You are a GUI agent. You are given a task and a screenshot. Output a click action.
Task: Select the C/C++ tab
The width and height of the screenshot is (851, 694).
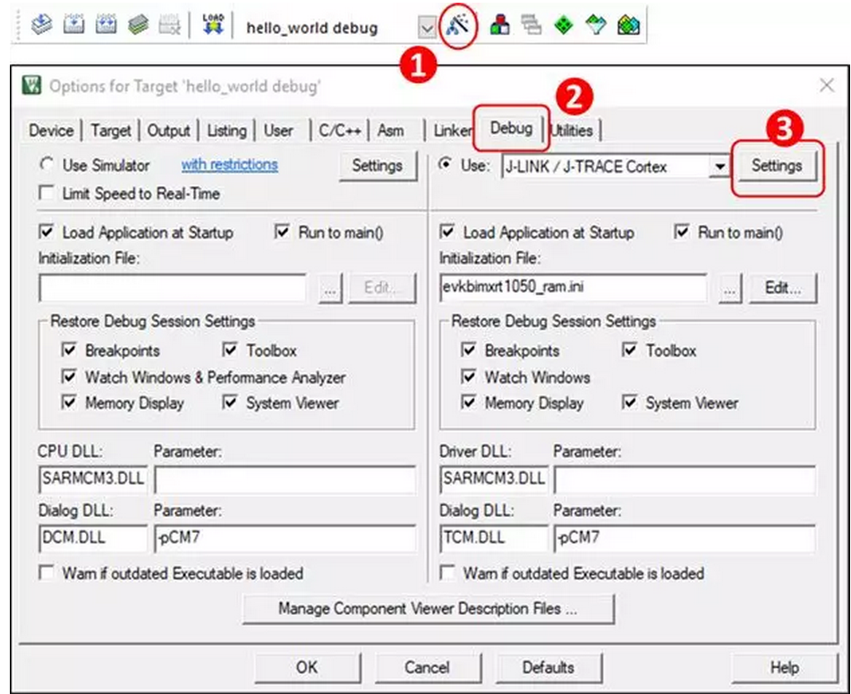(340, 131)
